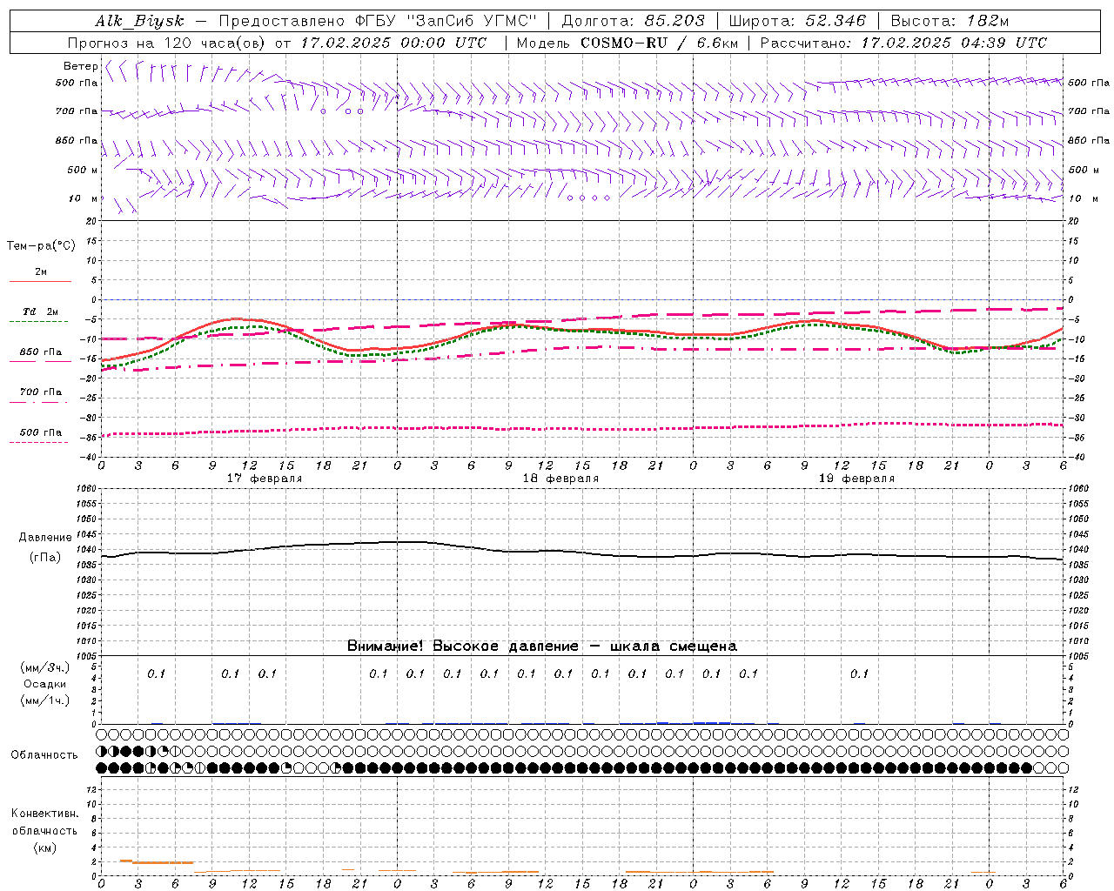Click the forecast start 17.02.2025 00:00 UTC

tap(393, 43)
